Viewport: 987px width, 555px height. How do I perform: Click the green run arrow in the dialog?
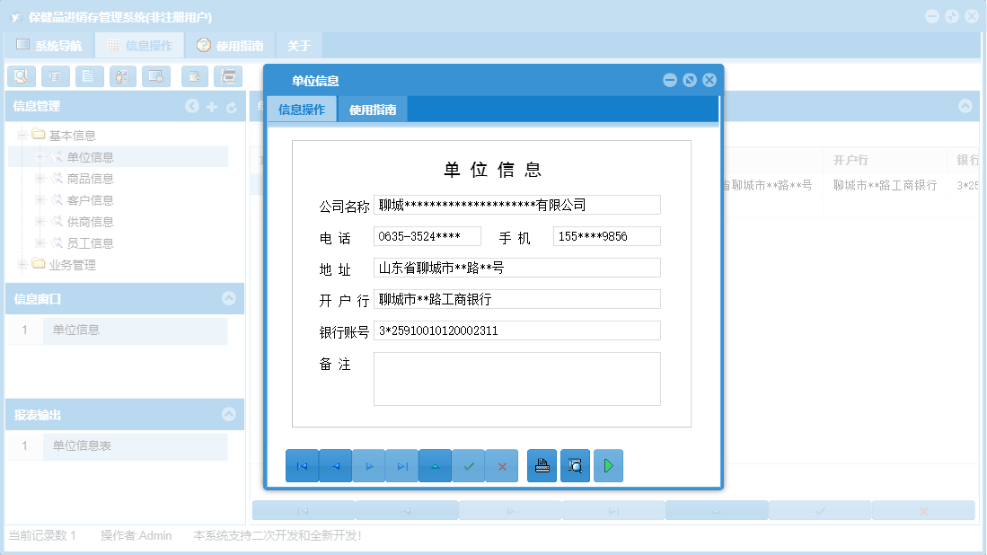pos(608,465)
